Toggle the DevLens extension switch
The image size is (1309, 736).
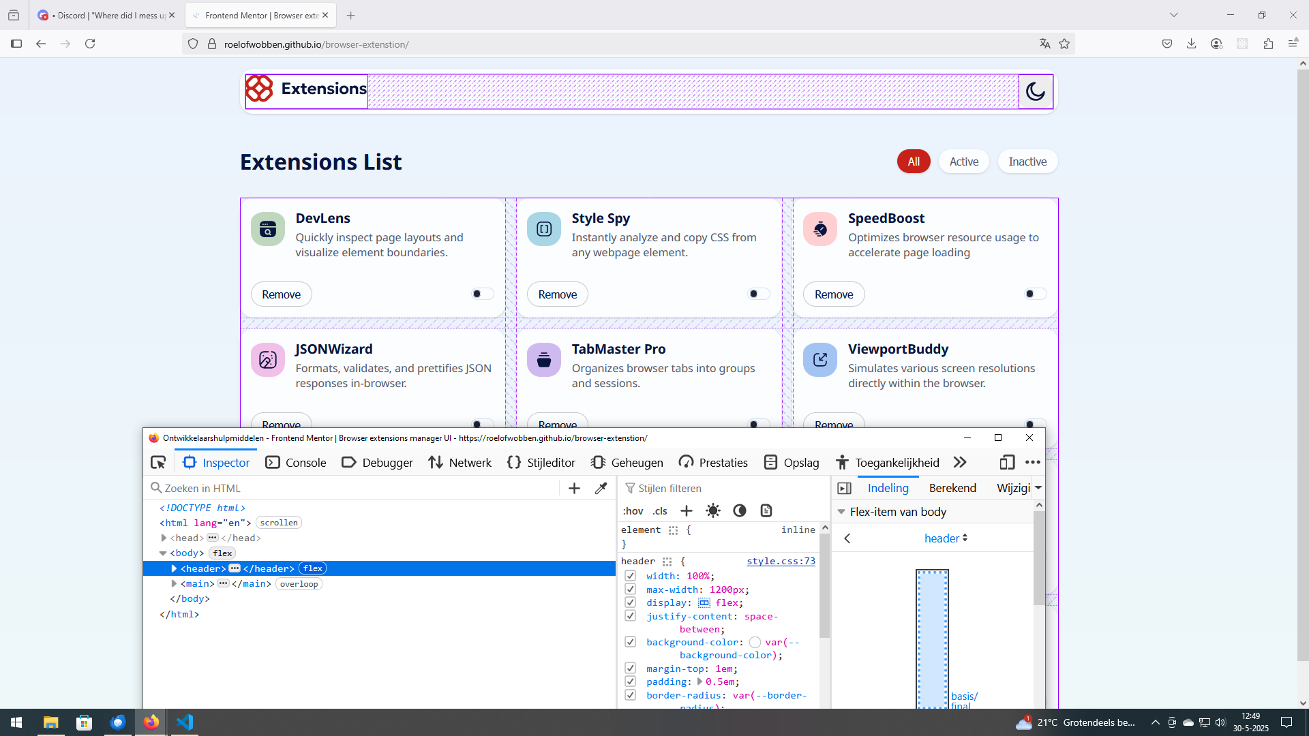482,294
